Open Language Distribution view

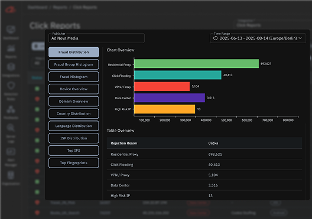point(74,126)
